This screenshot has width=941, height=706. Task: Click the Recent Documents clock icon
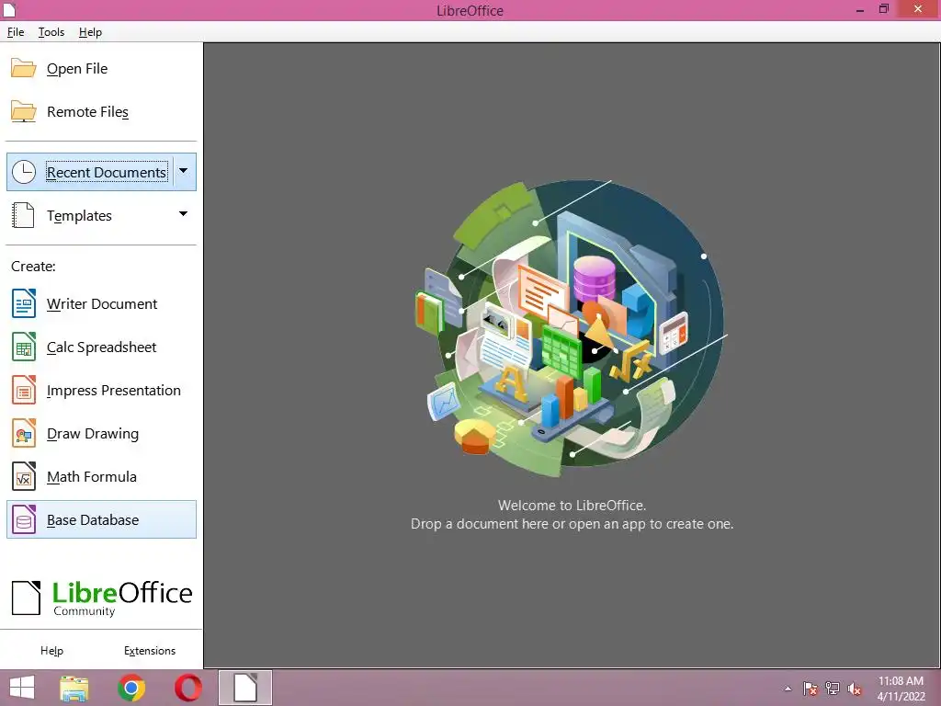pyautogui.click(x=24, y=172)
